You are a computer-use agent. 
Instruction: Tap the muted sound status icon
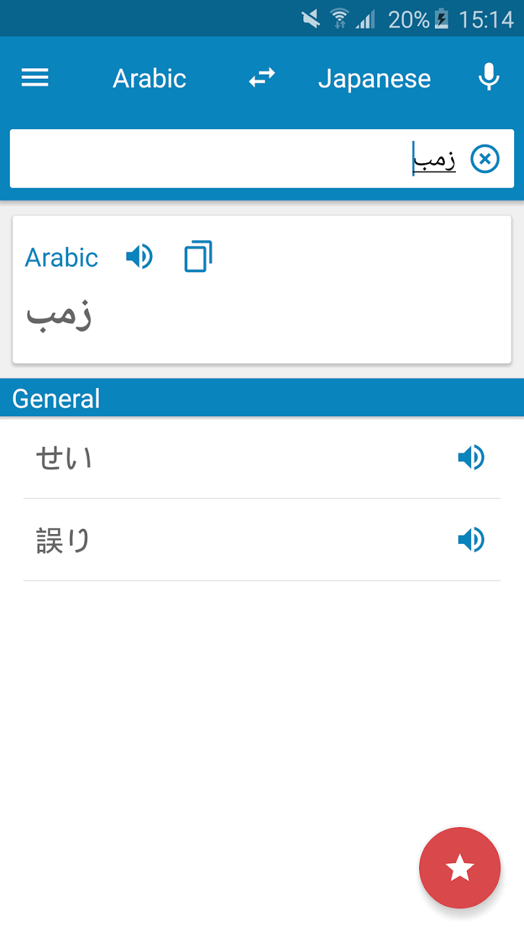(x=311, y=19)
